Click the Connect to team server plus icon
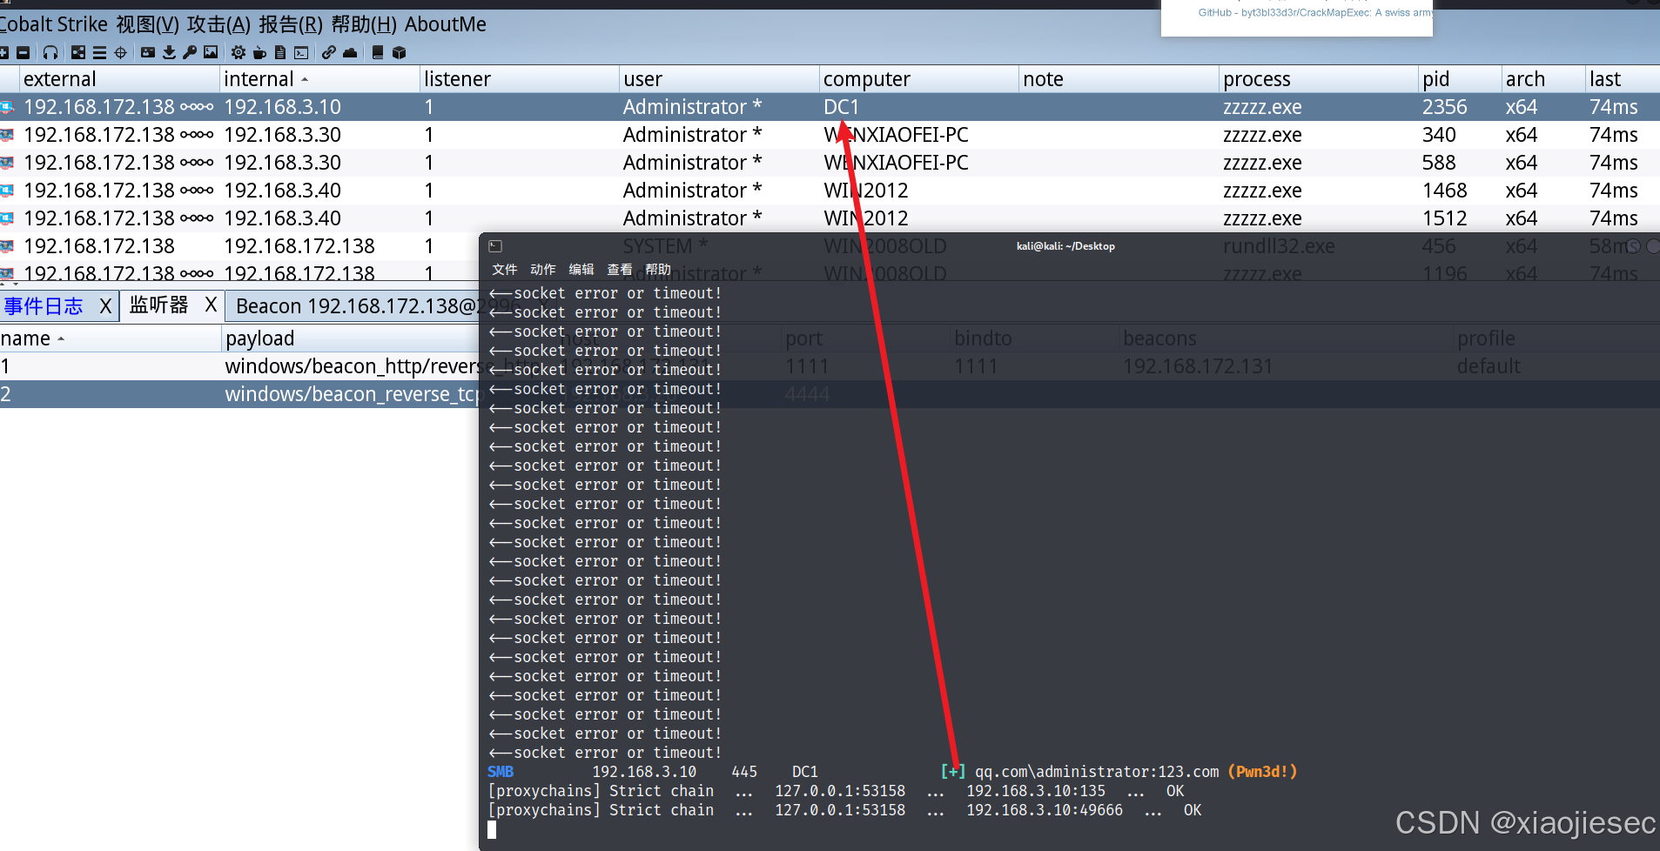Image resolution: width=1660 pixels, height=851 pixels. [x=3, y=53]
